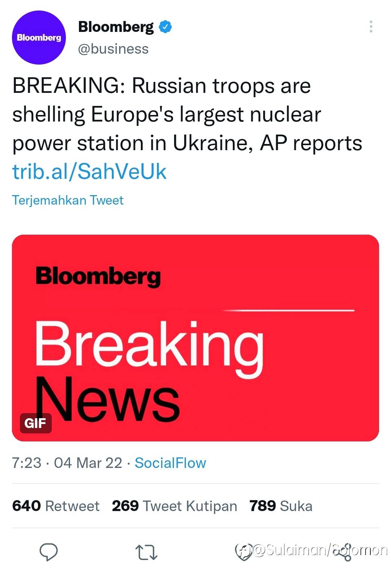The image size is (391, 572).
Task: View the 640 Retweet list
Action: (56, 506)
